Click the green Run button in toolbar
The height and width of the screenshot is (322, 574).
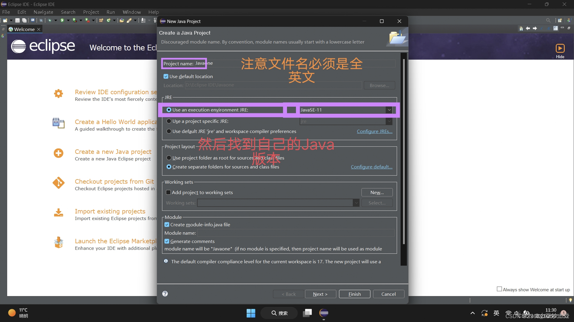point(62,20)
